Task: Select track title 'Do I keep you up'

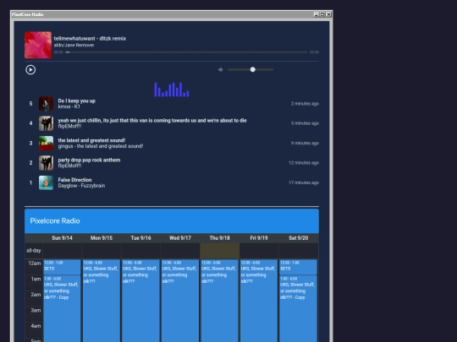Action: pos(77,101)
